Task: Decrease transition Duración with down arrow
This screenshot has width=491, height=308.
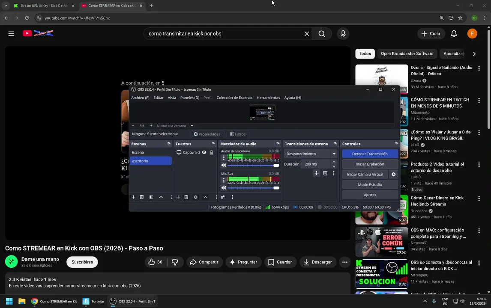Action: point(334,166)
